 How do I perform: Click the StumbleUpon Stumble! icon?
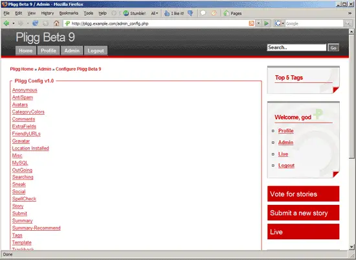pos(126,13)
